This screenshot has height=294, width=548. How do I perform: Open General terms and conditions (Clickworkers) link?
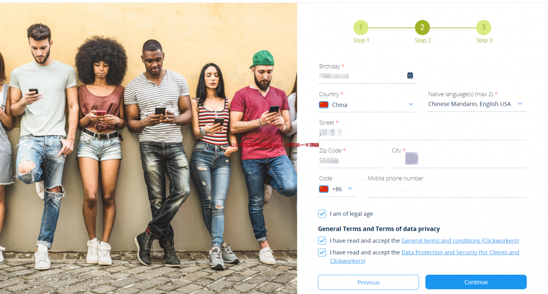[x=460, y=241]
